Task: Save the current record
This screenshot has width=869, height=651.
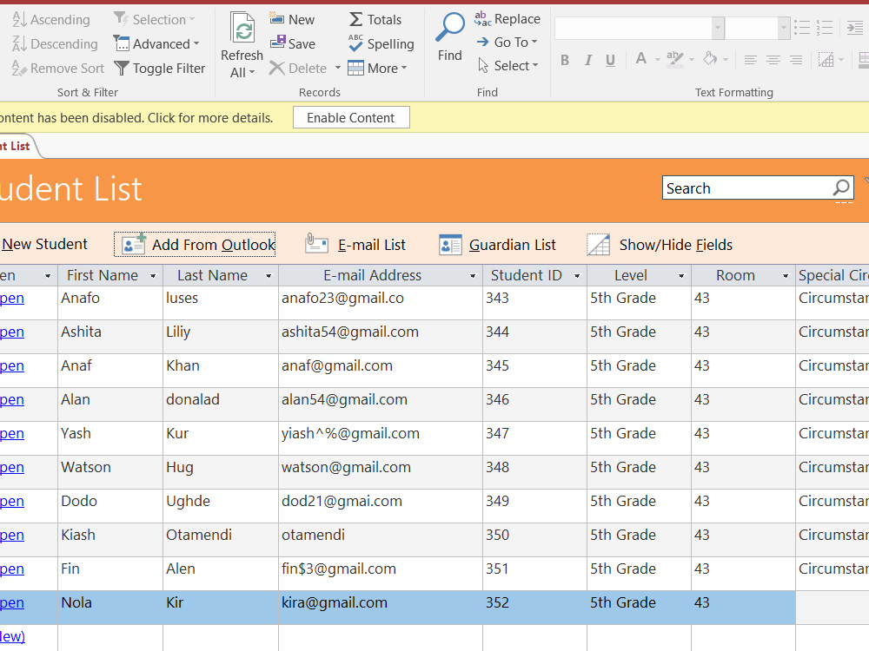Action: (x=293, y=43)
